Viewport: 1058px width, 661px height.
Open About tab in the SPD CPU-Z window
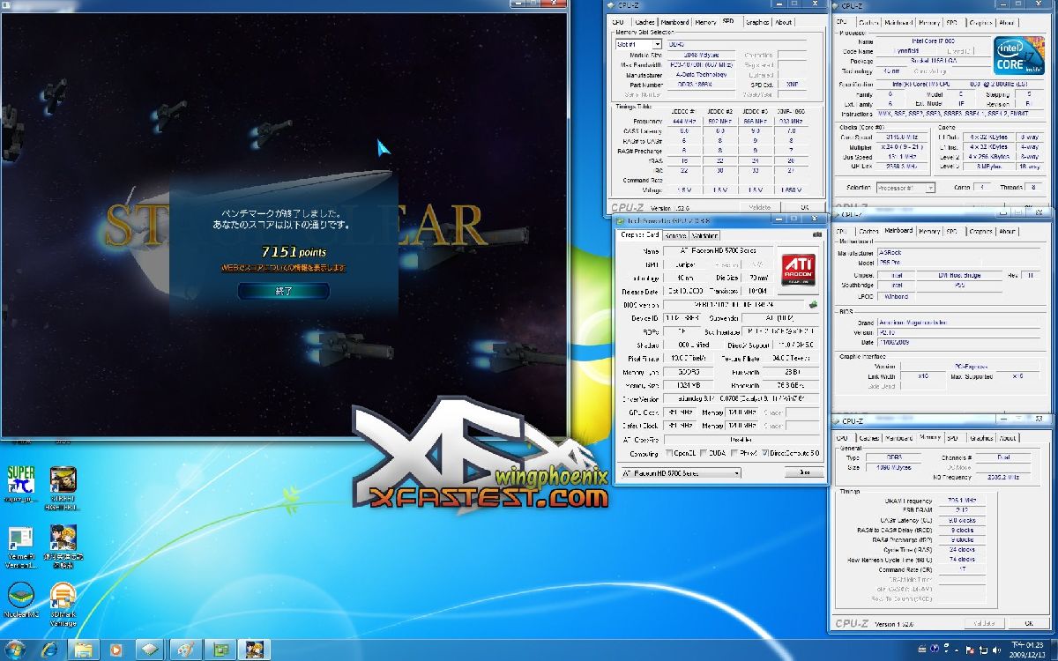click(x=783, y=22)
